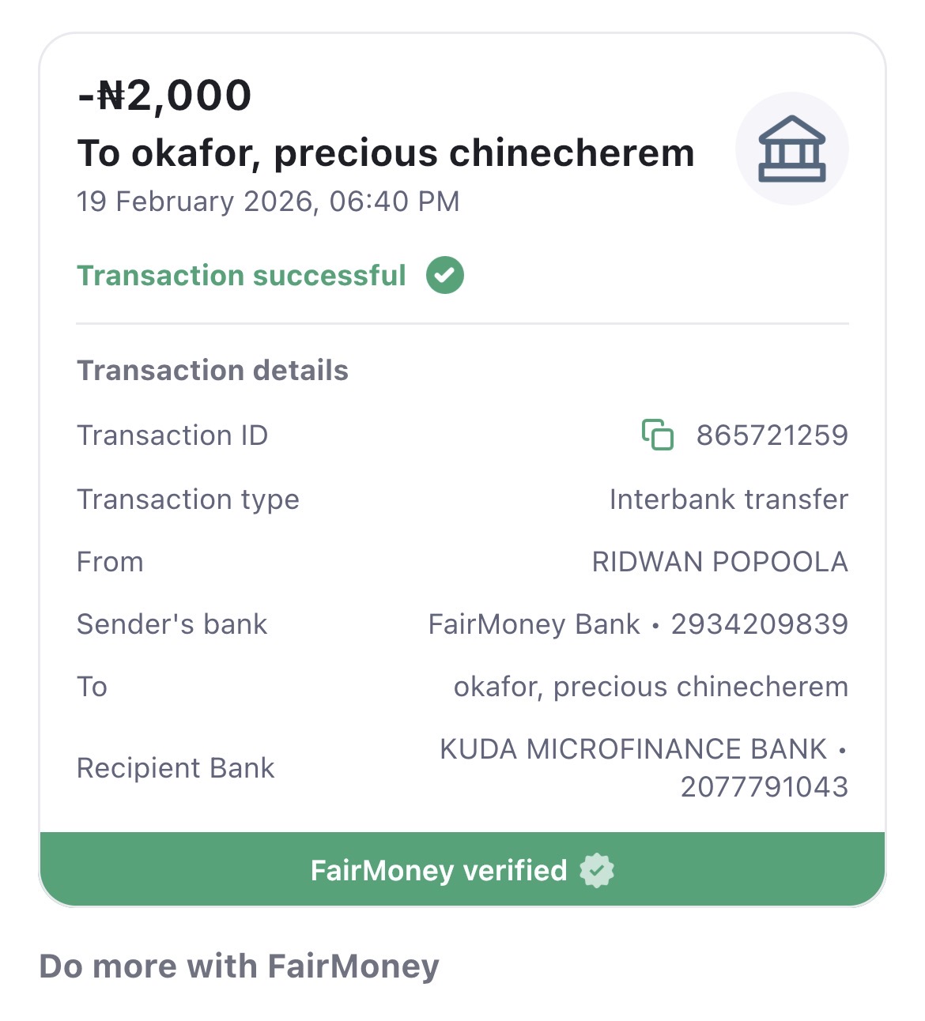
Task: Tap the FairMoney verified text
Action: (x=439, y=870)
